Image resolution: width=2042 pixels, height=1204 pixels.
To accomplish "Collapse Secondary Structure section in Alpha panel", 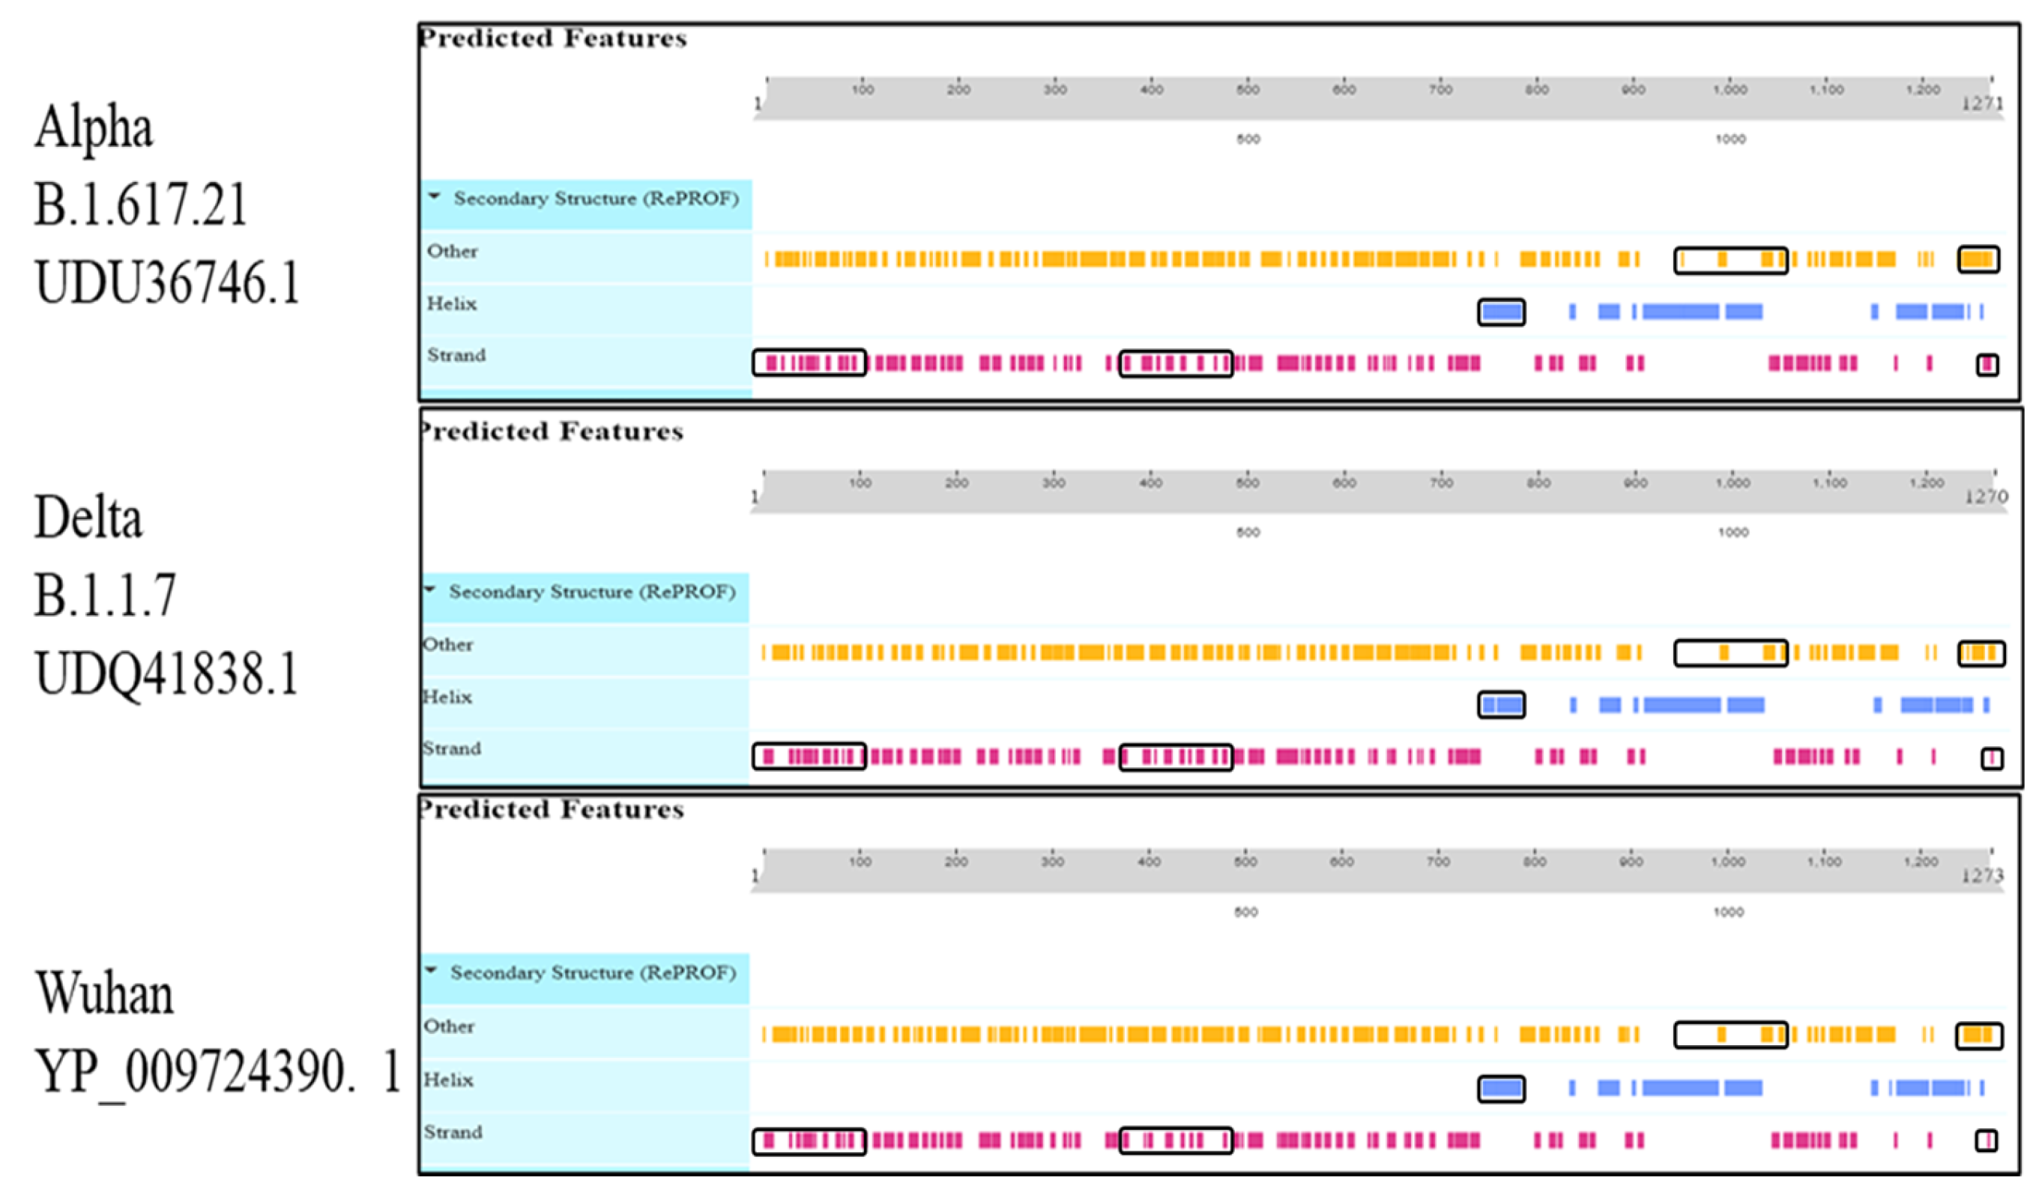I will point(435,197).
